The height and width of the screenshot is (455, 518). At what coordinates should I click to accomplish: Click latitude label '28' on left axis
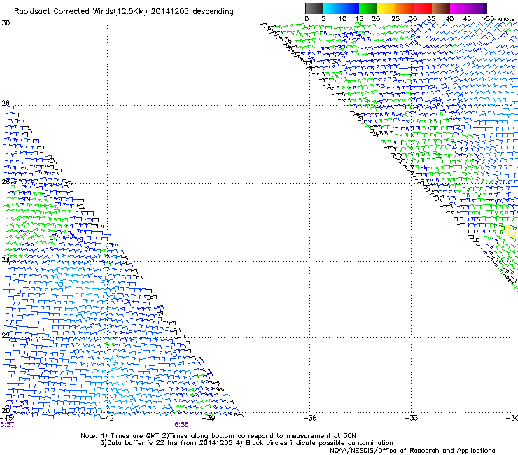[x=6, y=103]
